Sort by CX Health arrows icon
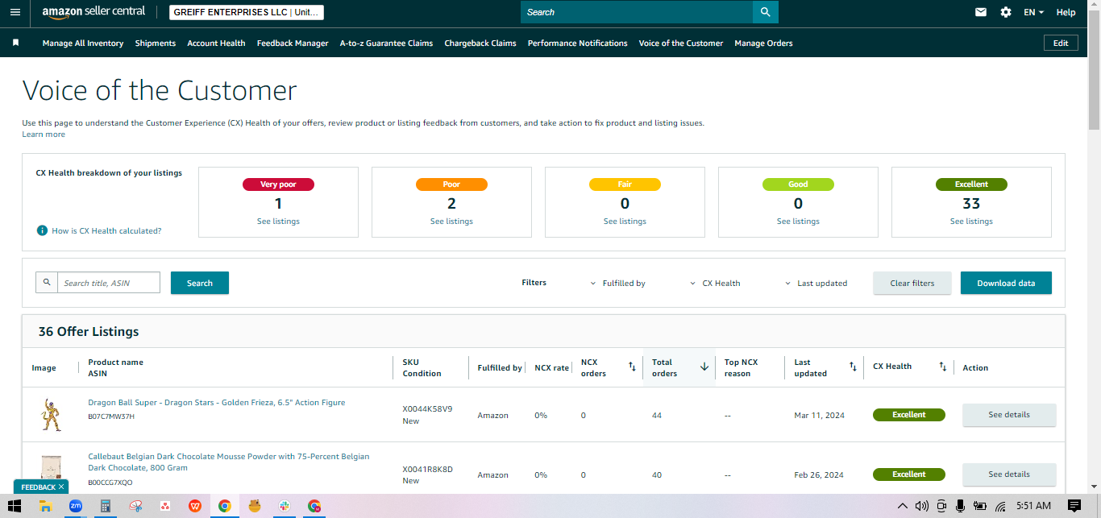1101x518 pixels. tap(942, 367)
